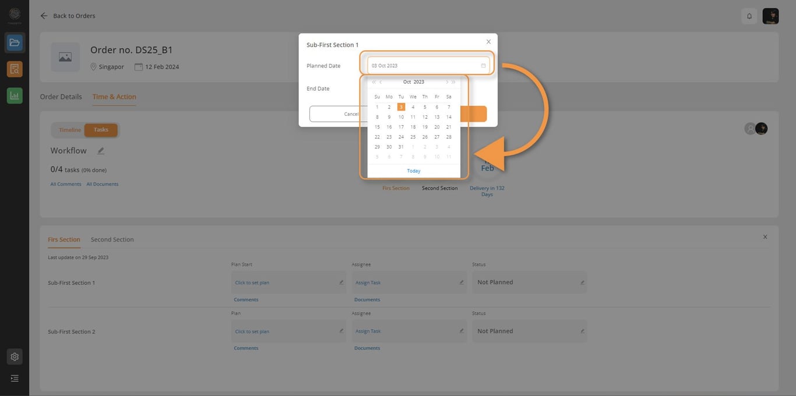Click Back to Orders link
This screenshot has width=796, height=396.
click(74, 16)
